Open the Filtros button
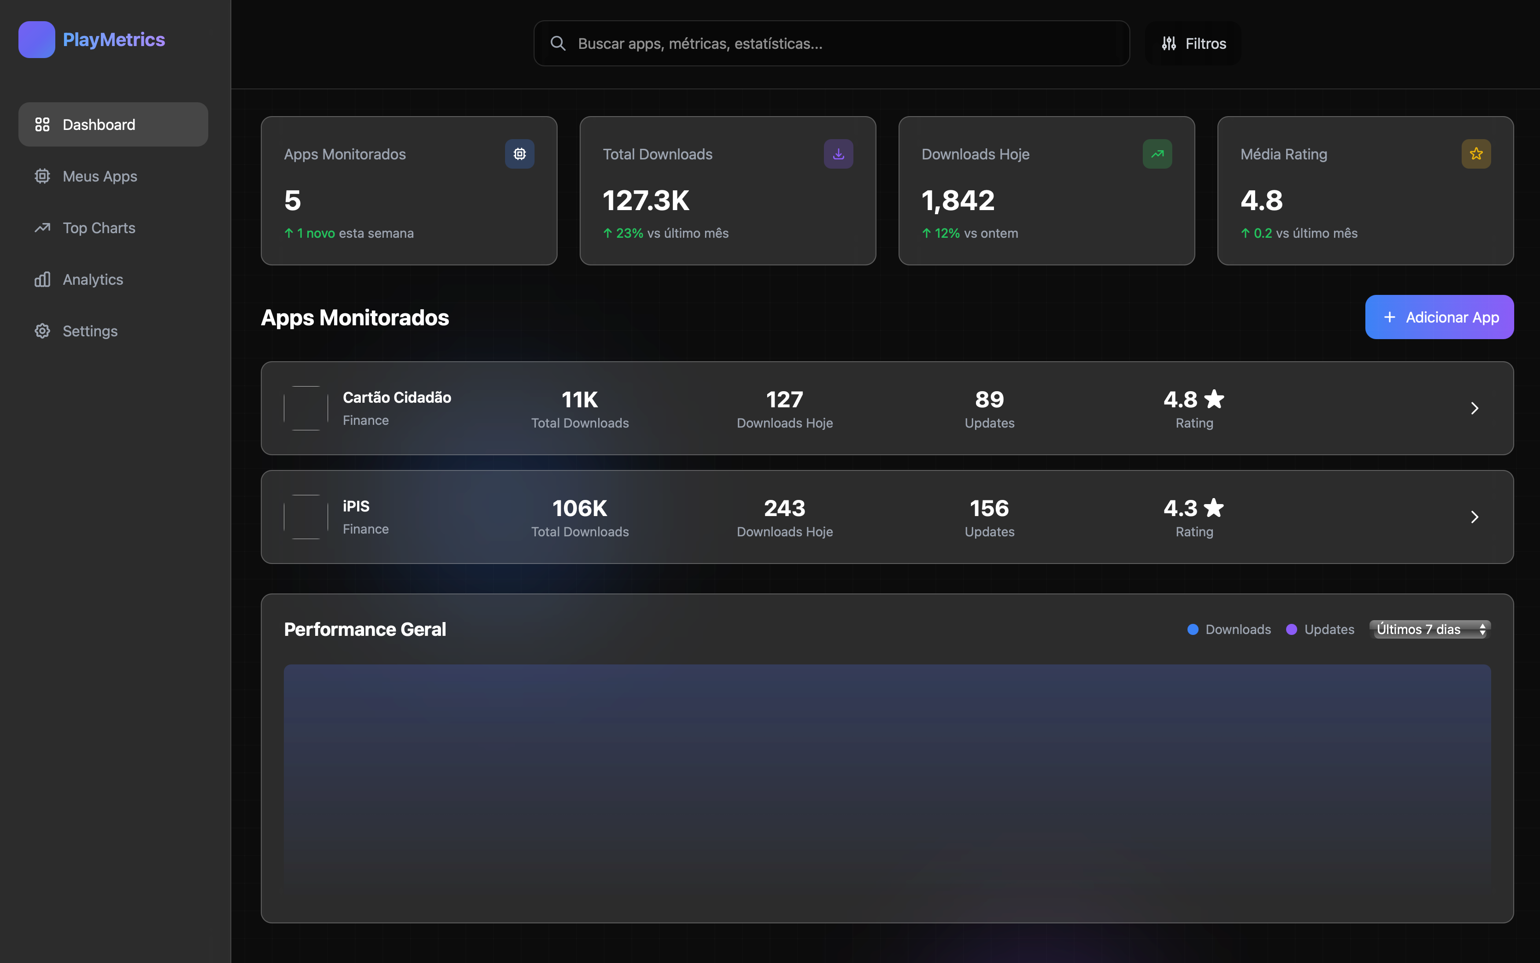Image resolution: width=1540 pixels, height=963 pixels. (x=1193, y=43)
